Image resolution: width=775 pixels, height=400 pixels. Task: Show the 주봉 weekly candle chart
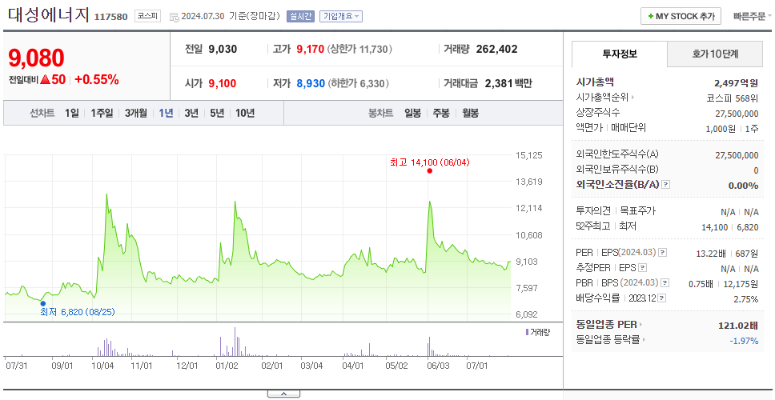click(x=441, y=113)
